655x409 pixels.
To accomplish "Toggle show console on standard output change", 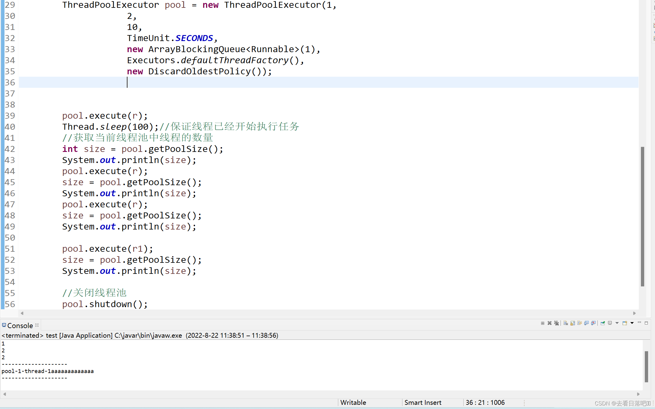I will pyautogui.click(x=586, y=323).
